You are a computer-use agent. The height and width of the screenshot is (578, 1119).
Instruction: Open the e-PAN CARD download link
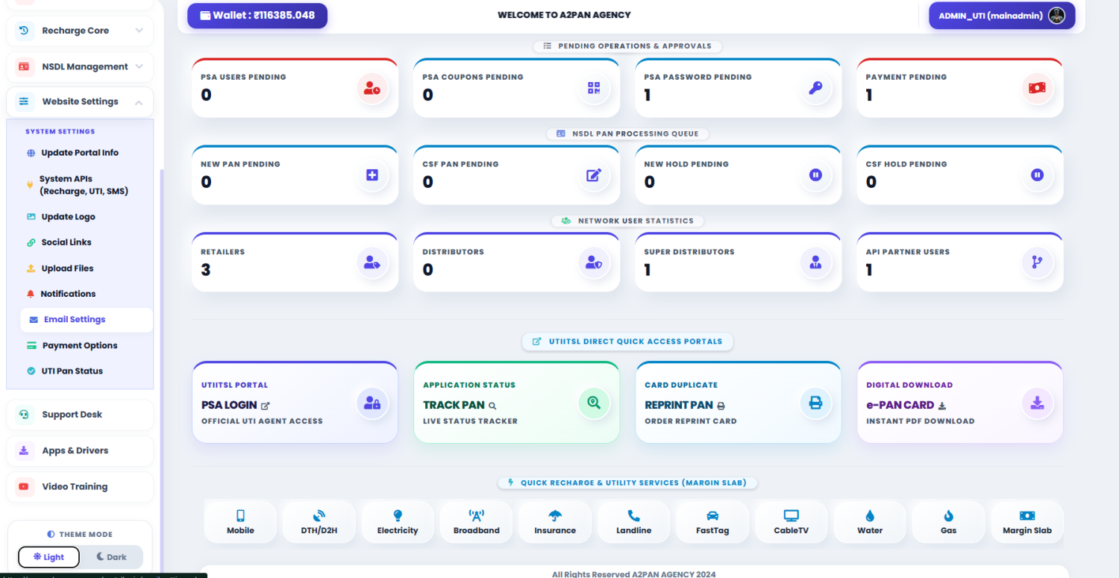click(906, 405)
